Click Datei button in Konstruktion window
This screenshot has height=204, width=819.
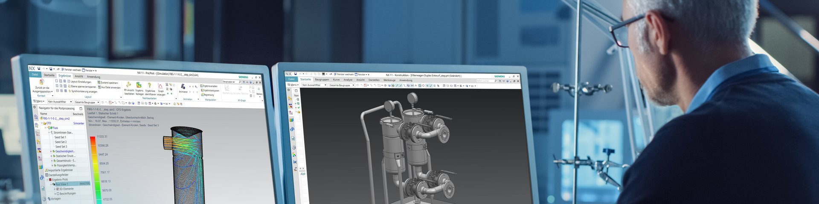(x=291, y=79)
